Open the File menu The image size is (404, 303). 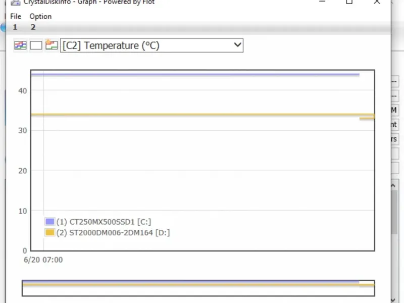tap(16, 17)
